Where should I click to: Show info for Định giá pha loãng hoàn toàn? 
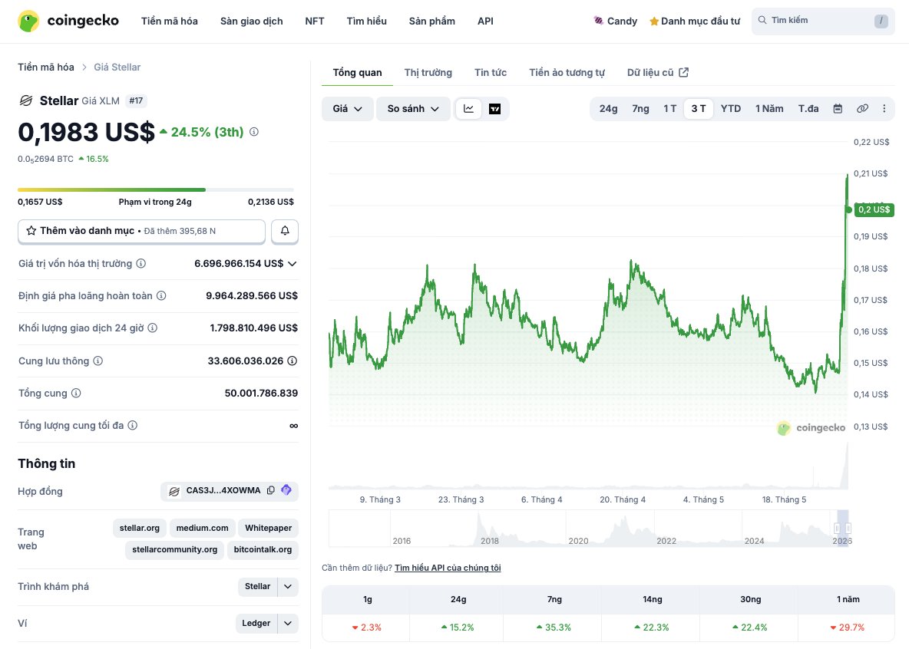point(161,295)
